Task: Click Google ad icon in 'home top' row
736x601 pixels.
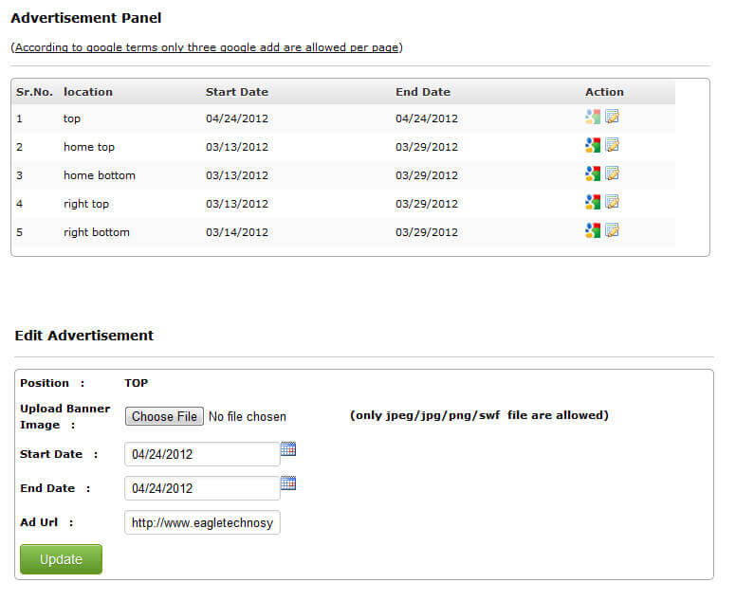Action: pyautogui.click(x=593, y=145)
